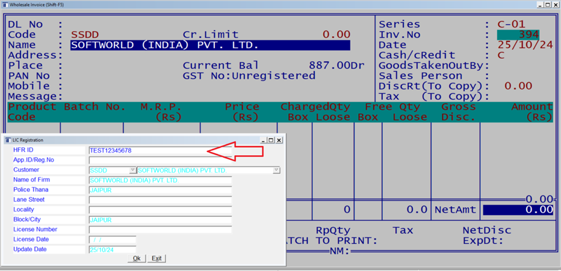
Task: Click the DiscRt(To Copy) value 0.00
Action: click(518, 86)
